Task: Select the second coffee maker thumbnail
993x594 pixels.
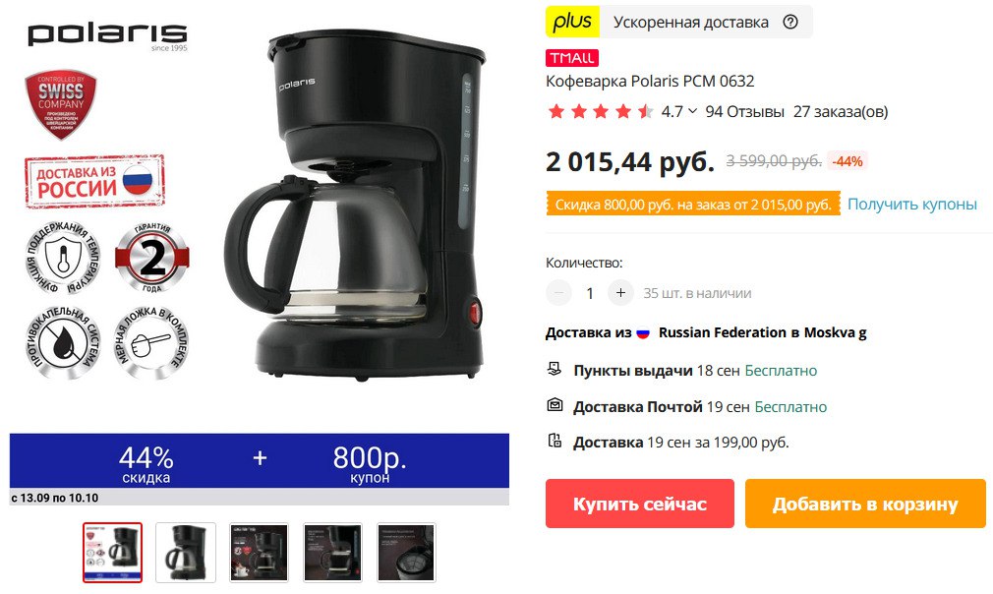Action: click(186, 553)
